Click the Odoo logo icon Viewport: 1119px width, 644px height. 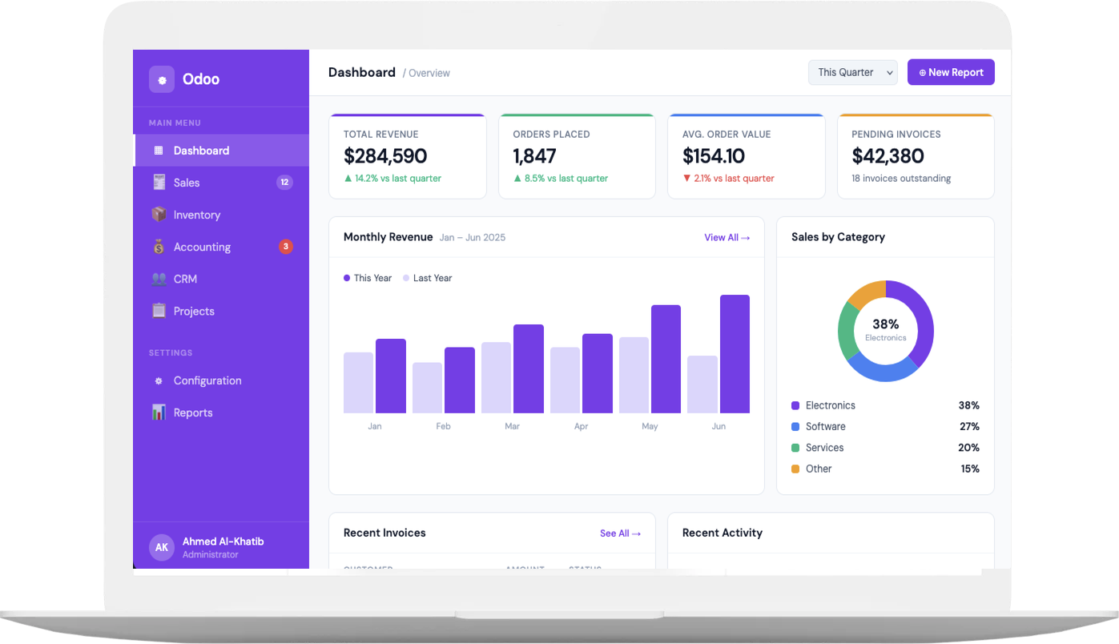(x=162, y=79)
